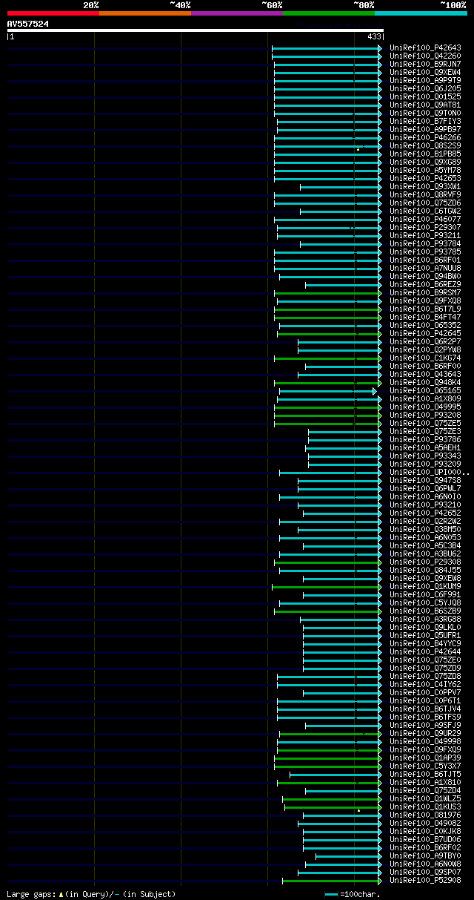
Task: Open hit UniRef100_Q9AT81
Action: pyautogui.click(x=425, y=105)
